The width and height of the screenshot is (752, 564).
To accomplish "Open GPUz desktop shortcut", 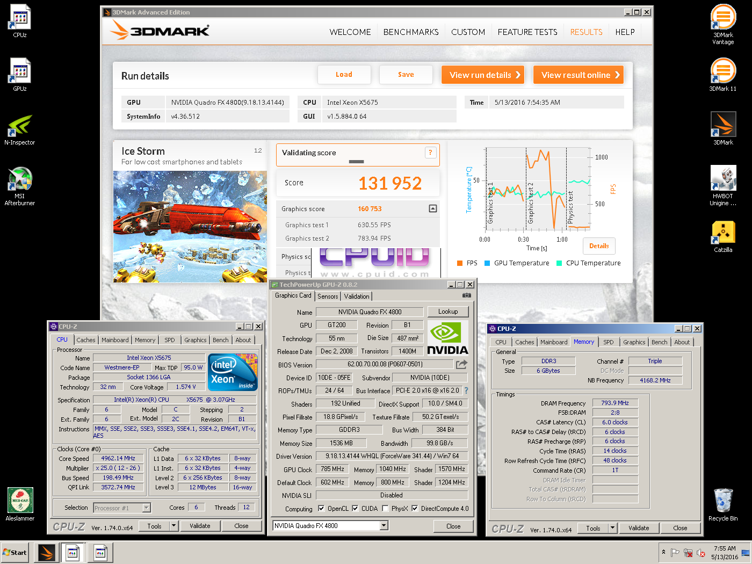I will click(20, 75).
